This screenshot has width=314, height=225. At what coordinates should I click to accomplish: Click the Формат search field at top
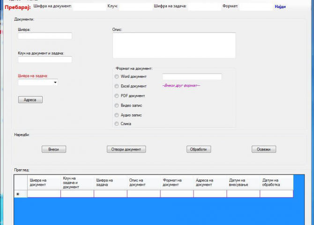[255, 7]
